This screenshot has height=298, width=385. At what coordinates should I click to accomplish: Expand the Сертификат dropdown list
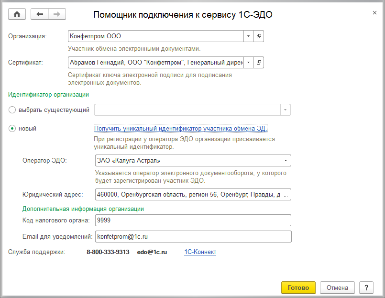248,63
